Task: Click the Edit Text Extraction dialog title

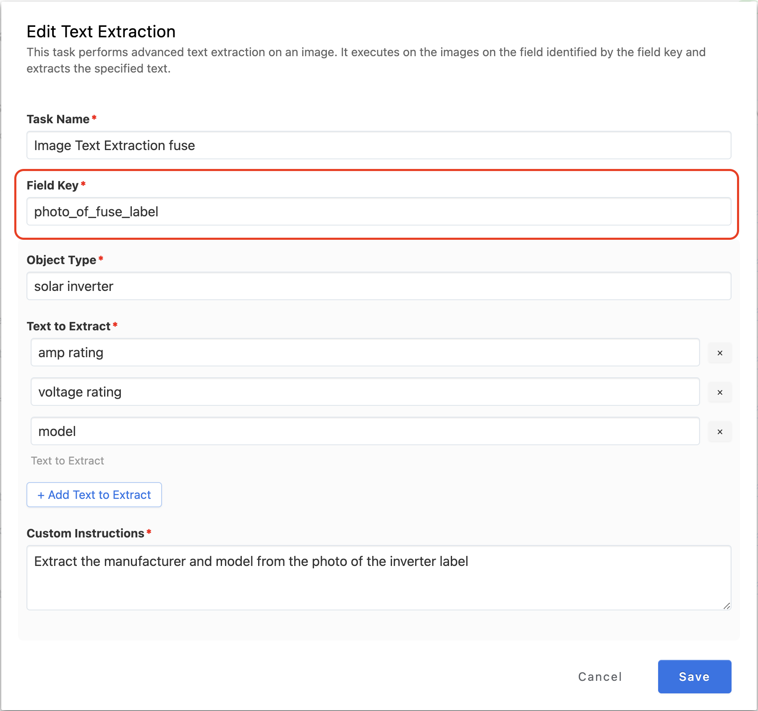Action: pyautogui.click(x=101, y=32)
